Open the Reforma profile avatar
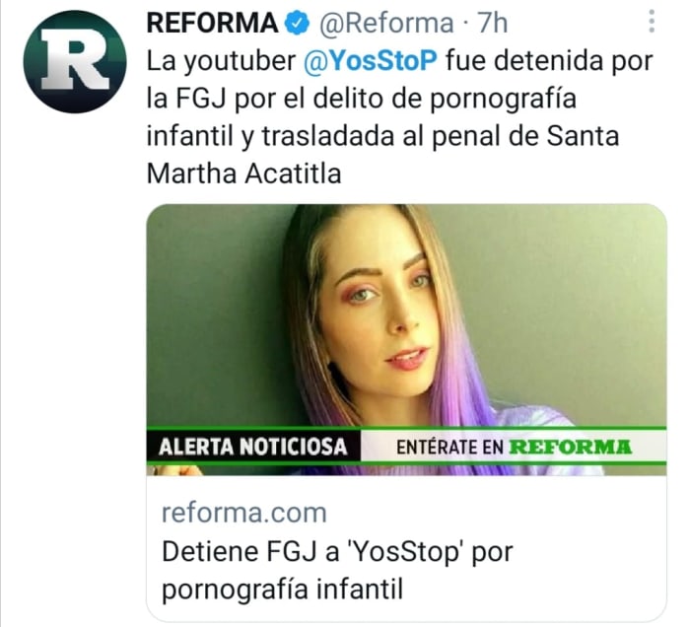690x627 pixels. coord(75,61)
